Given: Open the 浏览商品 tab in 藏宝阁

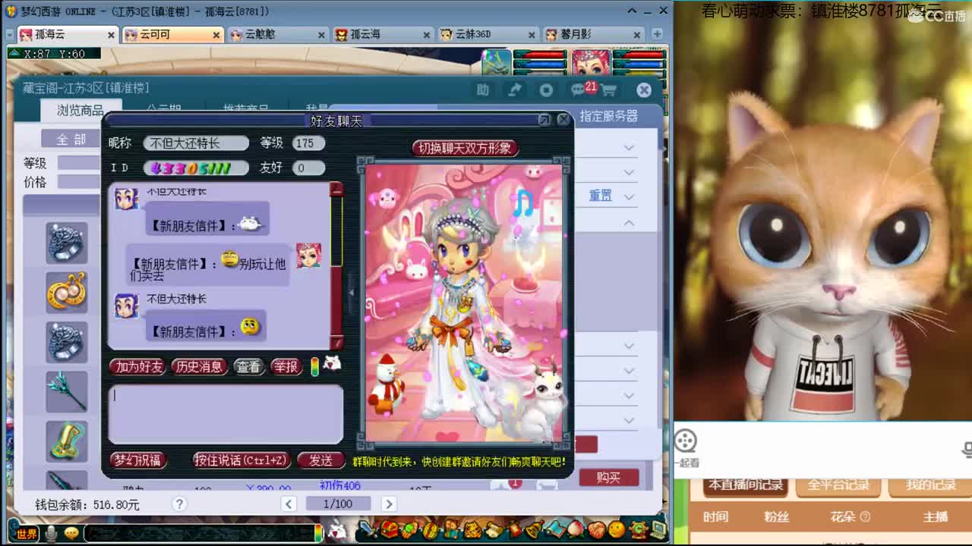Looking at the screenshot, I should [80, 111].
